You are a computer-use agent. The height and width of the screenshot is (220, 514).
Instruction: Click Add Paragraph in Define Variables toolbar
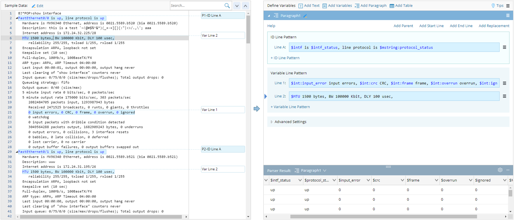370,6
